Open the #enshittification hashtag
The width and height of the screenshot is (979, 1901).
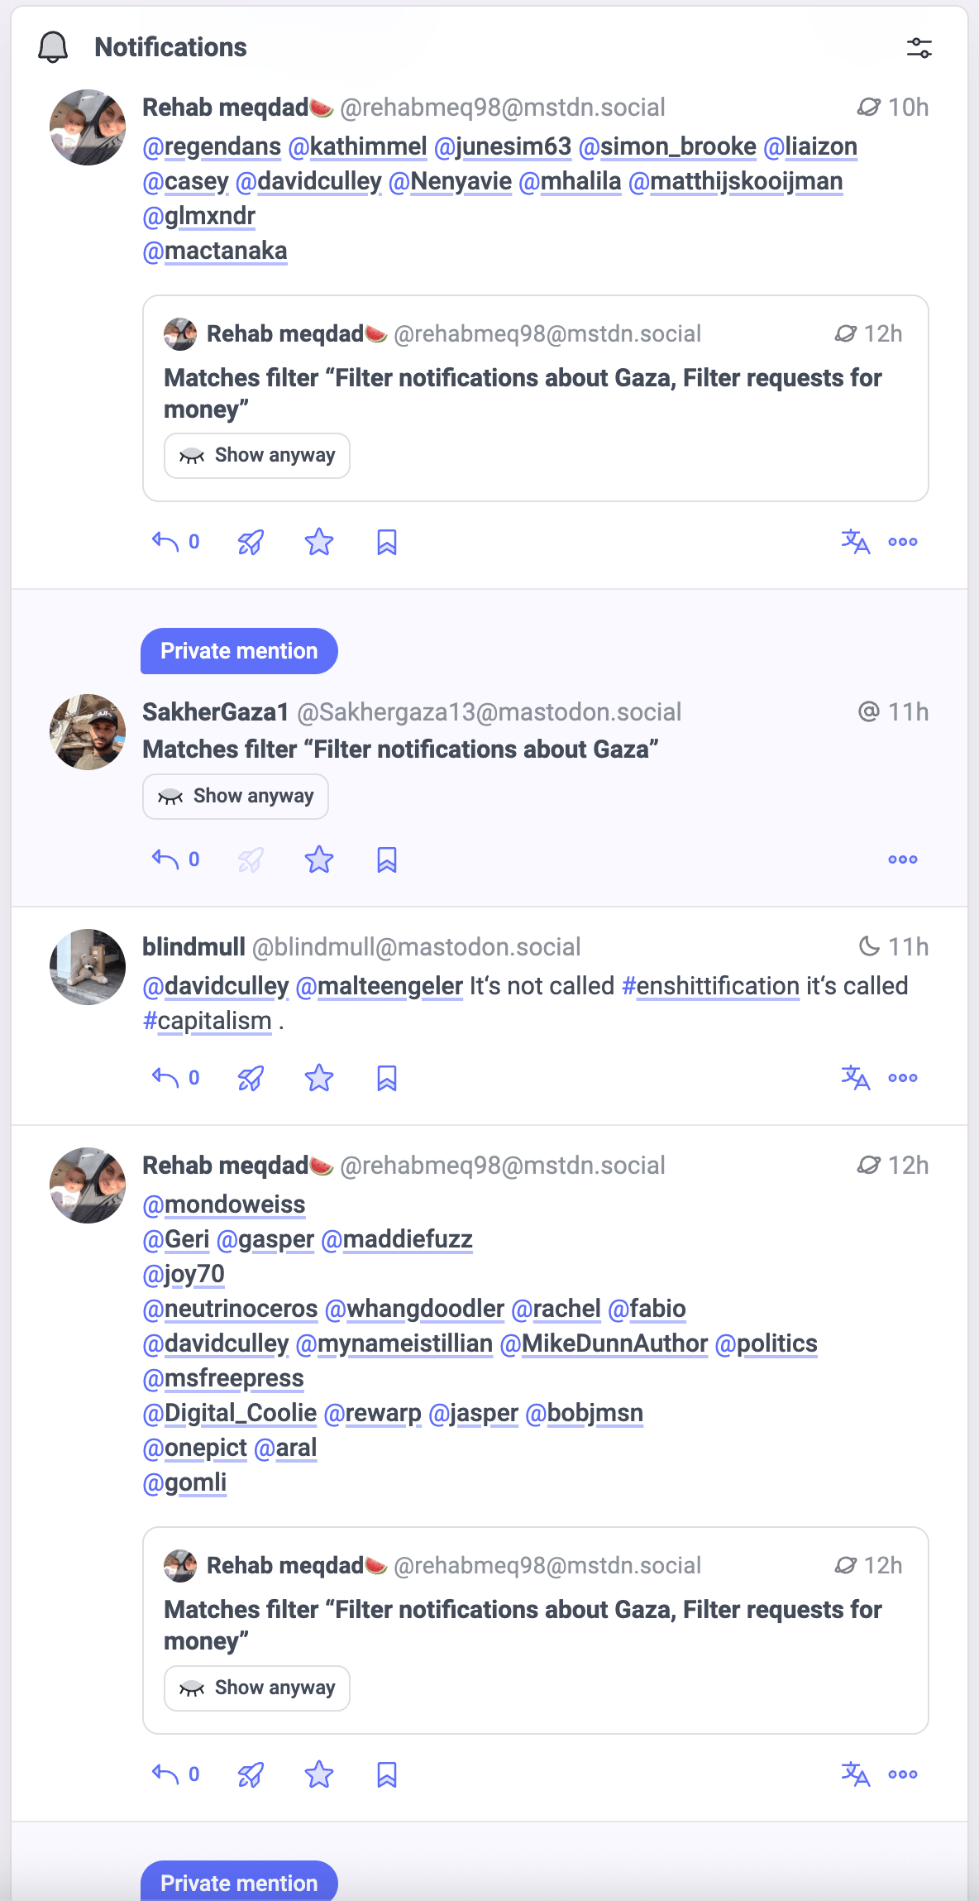710,986
